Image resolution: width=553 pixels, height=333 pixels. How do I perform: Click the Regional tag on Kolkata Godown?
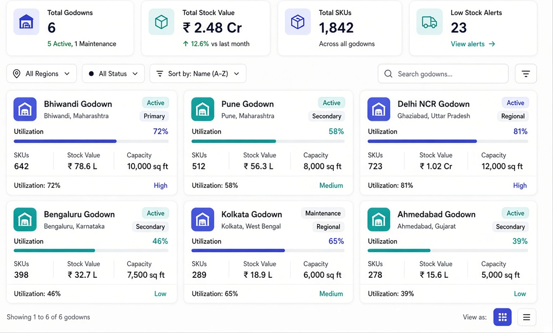pos(328,227)
